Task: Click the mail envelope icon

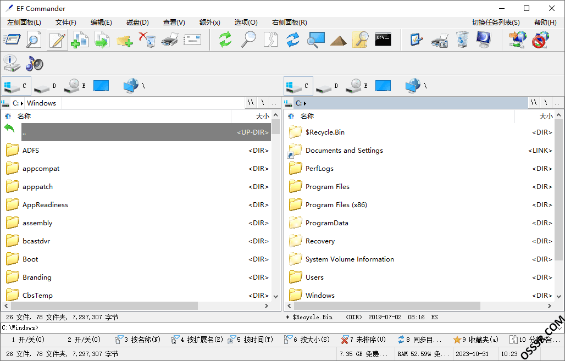Action: pyautogui.click(x=192, y=40)
